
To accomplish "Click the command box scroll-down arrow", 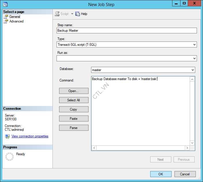I will pyautogui.click(x=192, y=143).
